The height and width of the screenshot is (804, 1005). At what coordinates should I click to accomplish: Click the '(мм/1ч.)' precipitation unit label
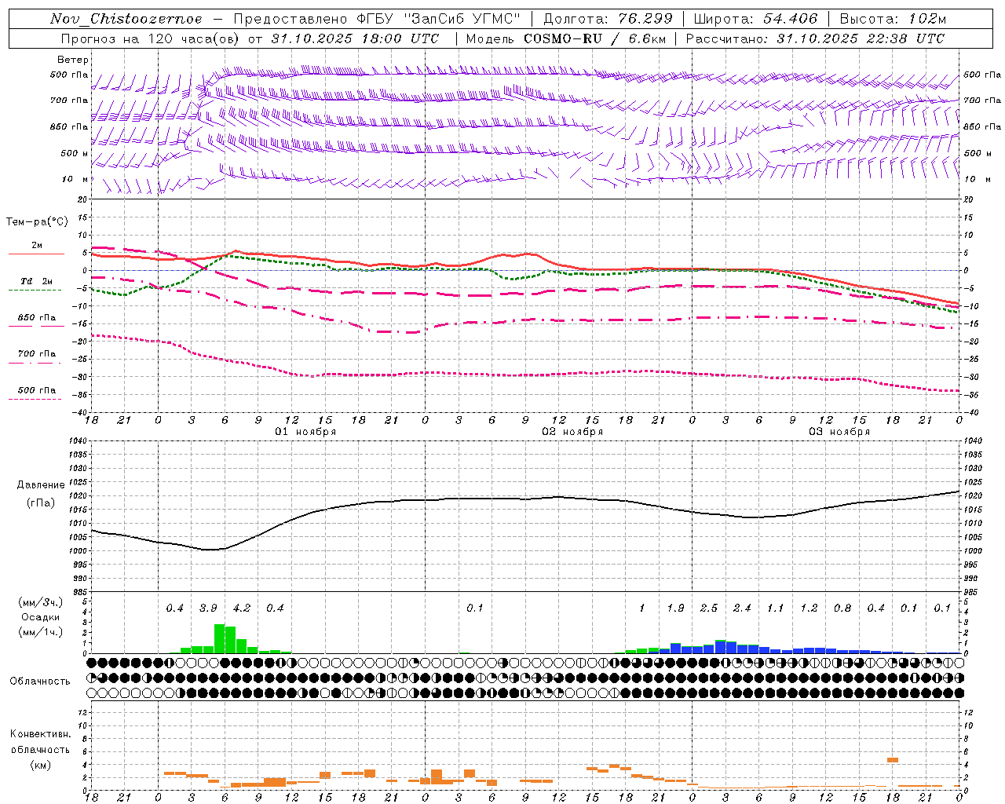pyautogui.click(x=41, y=632)
